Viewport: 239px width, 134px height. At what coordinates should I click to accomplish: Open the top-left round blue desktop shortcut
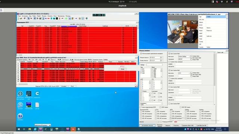coord(20,93)
